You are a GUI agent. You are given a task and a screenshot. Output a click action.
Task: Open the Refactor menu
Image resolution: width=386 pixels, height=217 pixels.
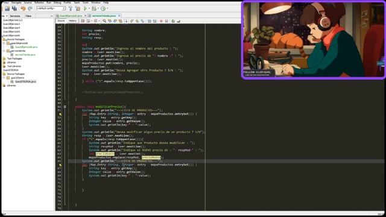tap(39, 2)
